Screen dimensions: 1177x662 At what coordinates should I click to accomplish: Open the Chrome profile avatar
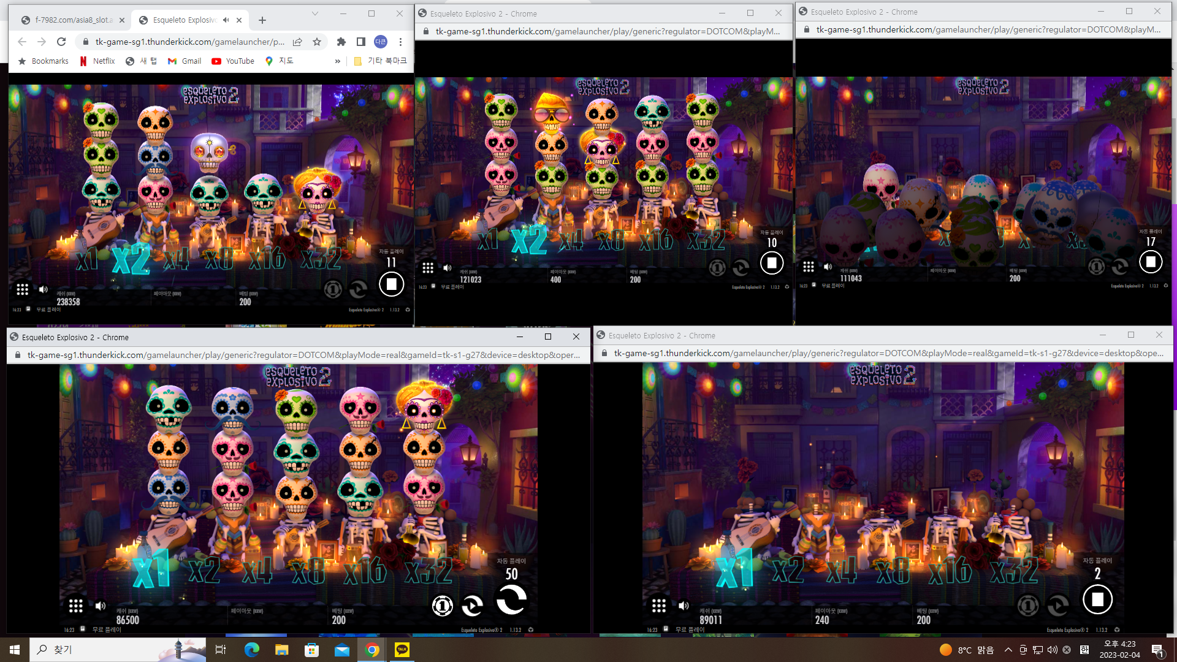tap(381, 42)
